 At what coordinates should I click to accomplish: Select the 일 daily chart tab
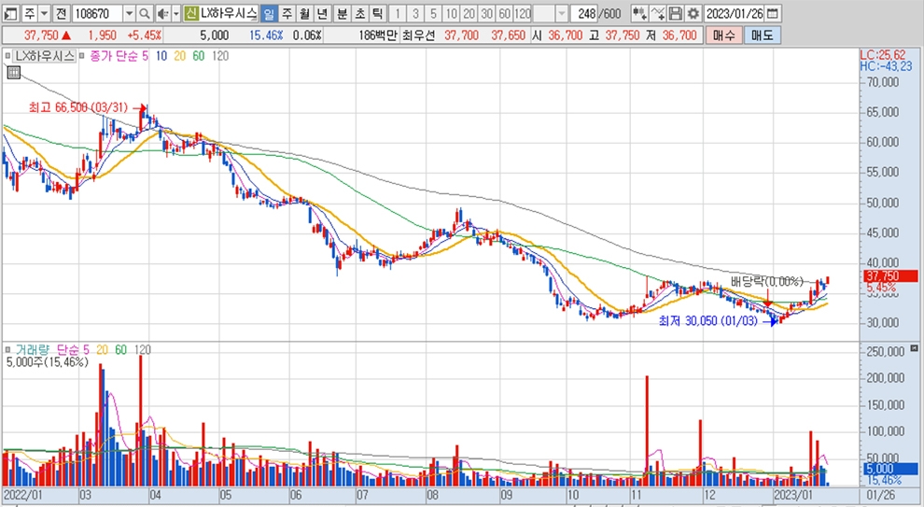pos(269,13)
